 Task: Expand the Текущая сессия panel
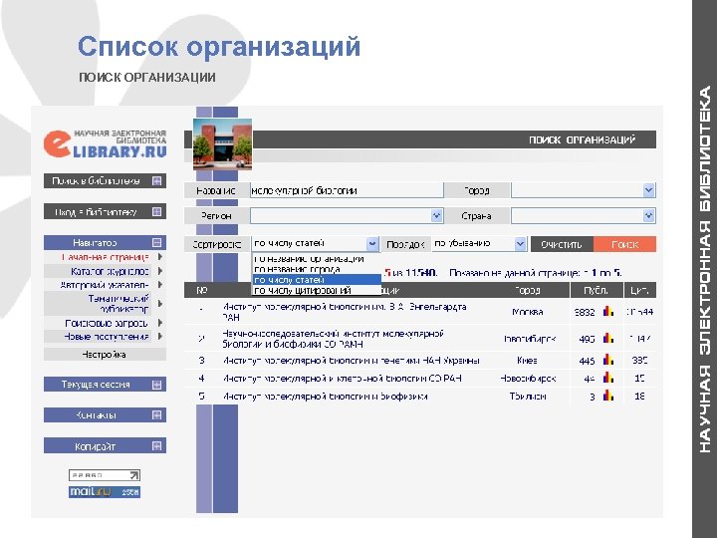[156, 385]
